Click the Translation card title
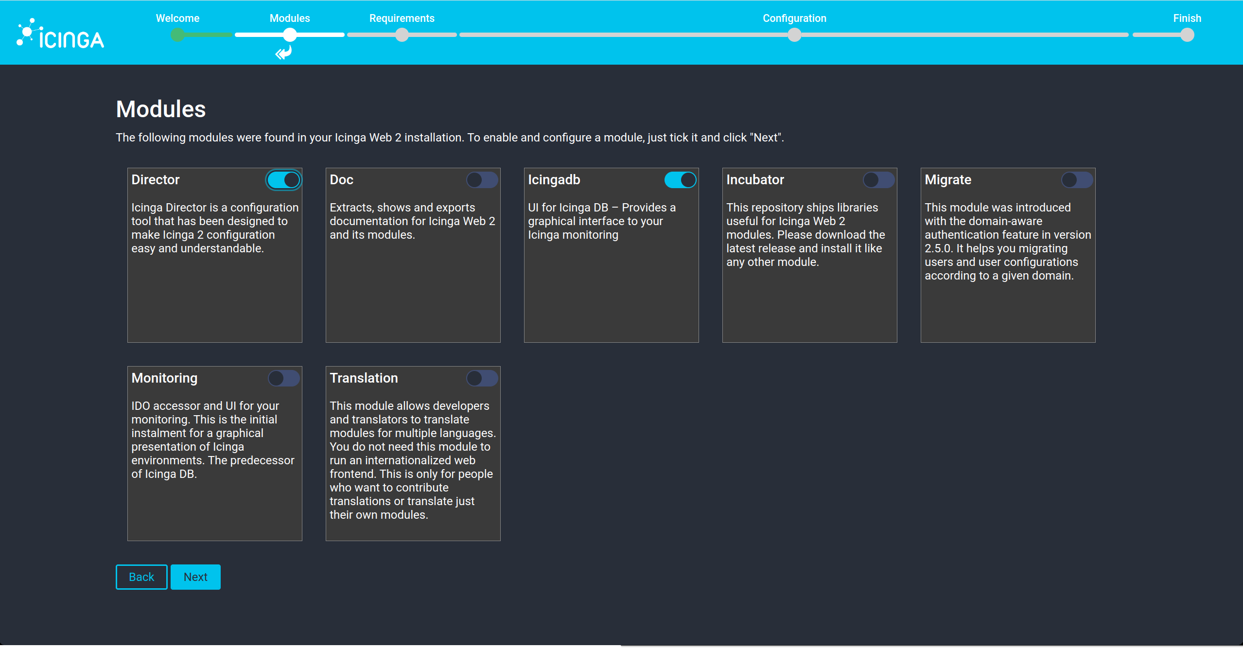This screenshot has width=1243, height=650. point(364,378)
